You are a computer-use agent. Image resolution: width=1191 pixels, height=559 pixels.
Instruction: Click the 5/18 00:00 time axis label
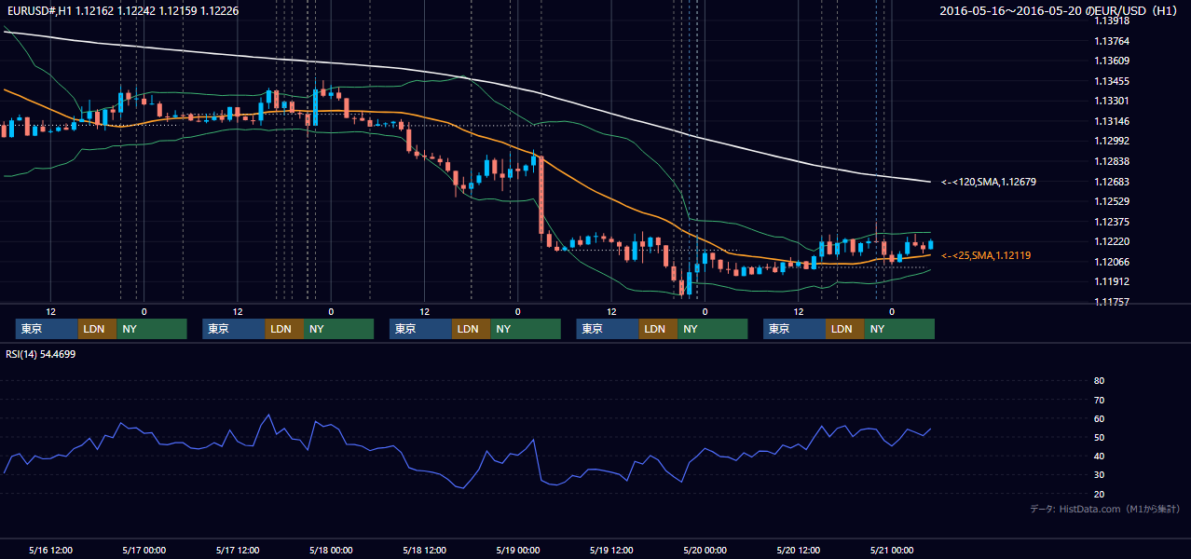point(331,550)
